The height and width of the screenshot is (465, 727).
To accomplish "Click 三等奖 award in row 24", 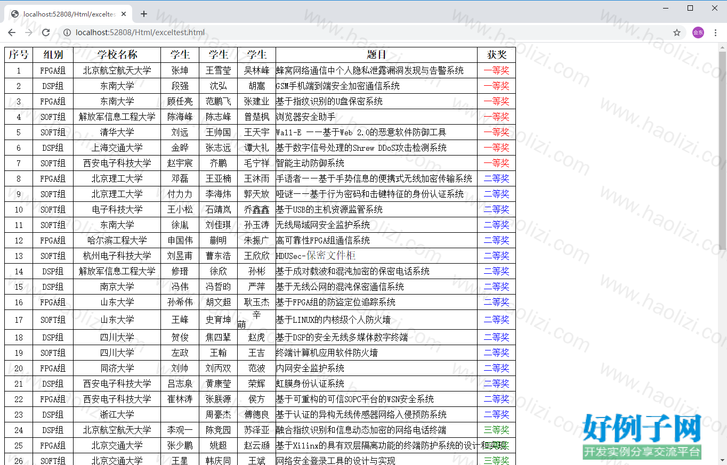I will 497,430.
